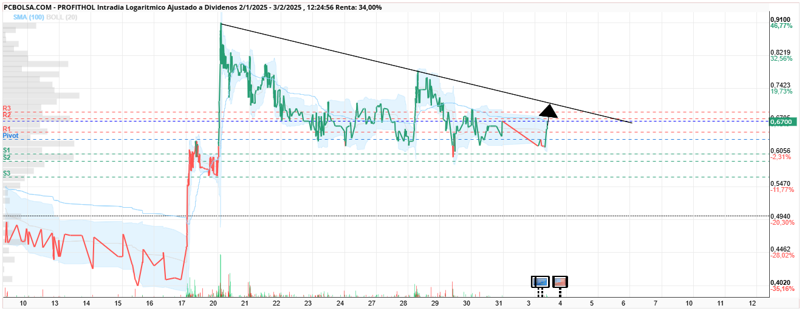Click date 28 on the time axis
Image resolution: width=802 pixels, height=311 pixels.
pos(403,302)
